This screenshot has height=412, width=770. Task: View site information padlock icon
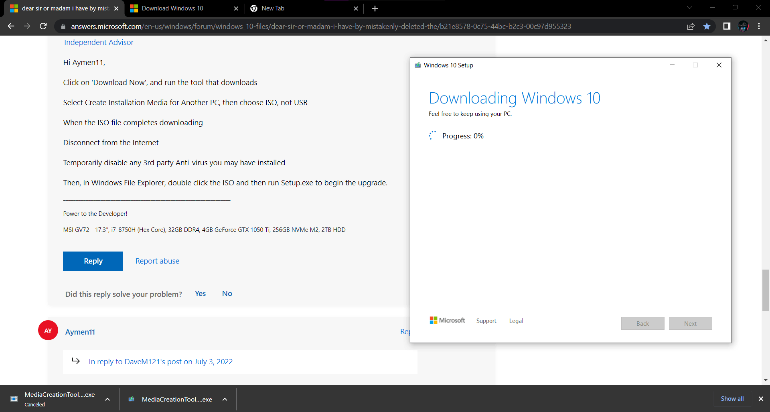[x=63, y=26]
